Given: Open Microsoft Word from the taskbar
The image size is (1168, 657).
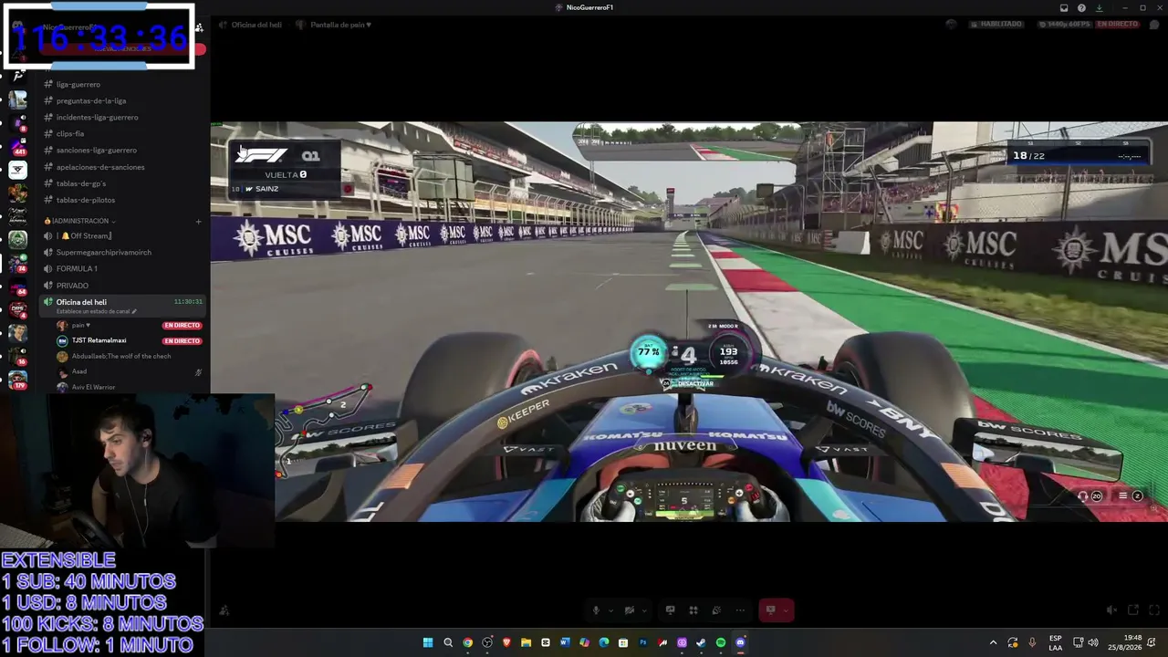Looking at the screenshot, I should click(565, 642).
